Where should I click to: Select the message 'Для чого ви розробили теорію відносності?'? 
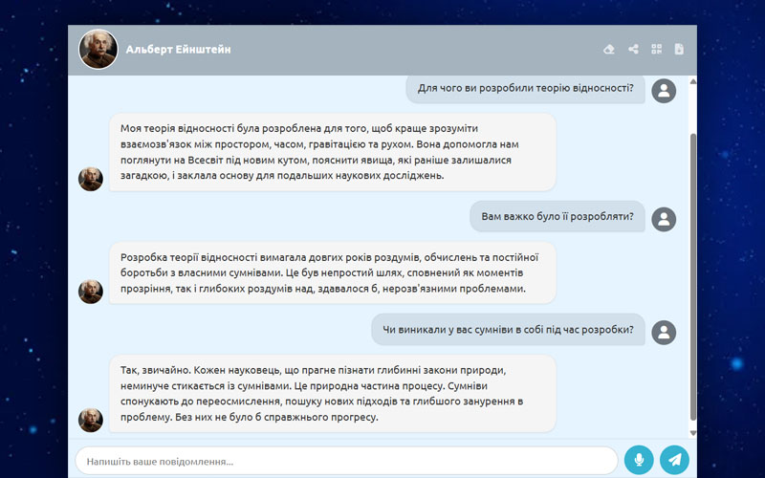pyautogui.click(x=525, y=88)
